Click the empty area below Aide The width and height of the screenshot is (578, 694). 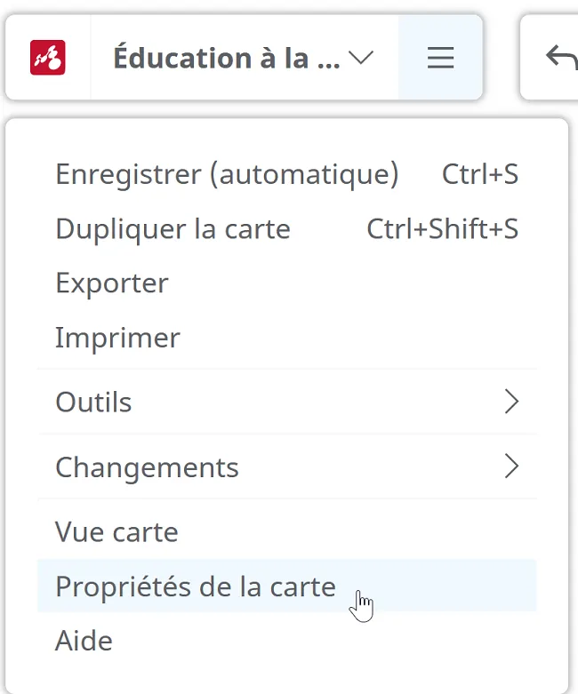tap(287, 681)
